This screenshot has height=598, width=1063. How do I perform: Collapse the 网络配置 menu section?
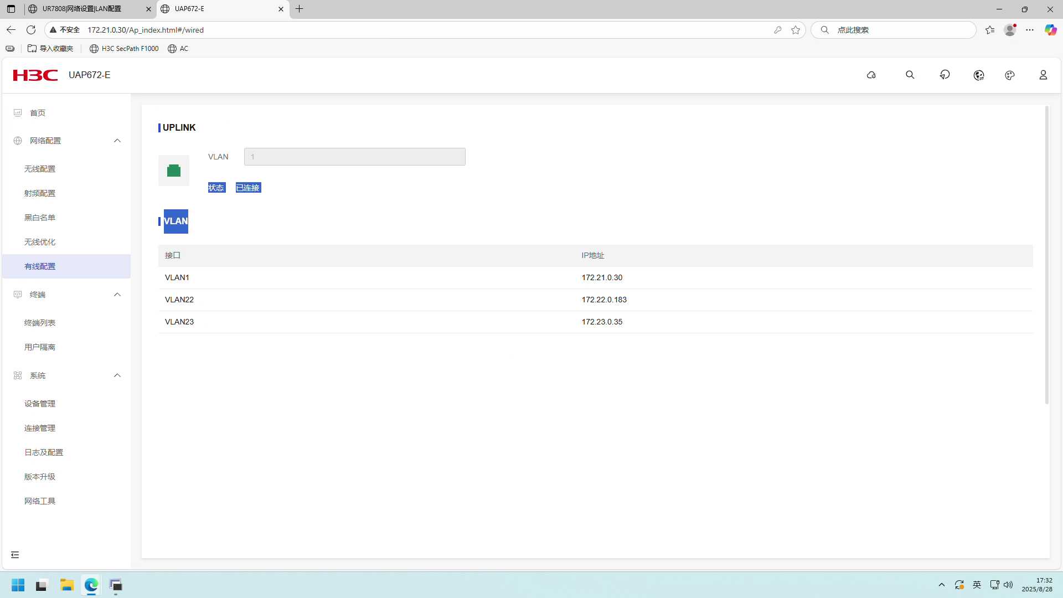(117, 141)
